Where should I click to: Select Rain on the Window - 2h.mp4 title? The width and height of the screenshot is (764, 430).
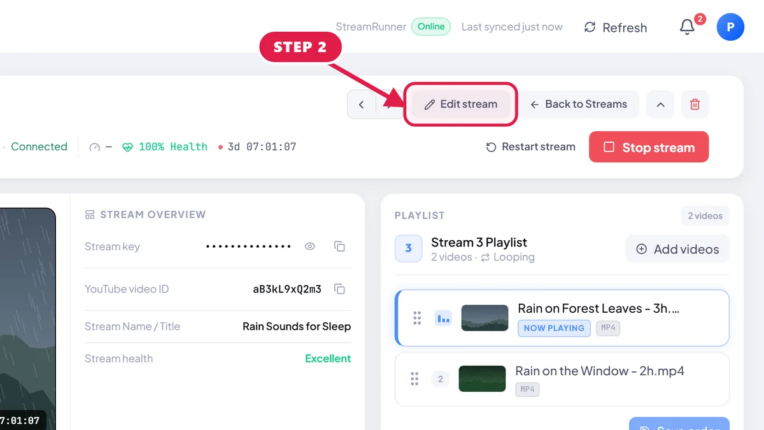(600, 371)
